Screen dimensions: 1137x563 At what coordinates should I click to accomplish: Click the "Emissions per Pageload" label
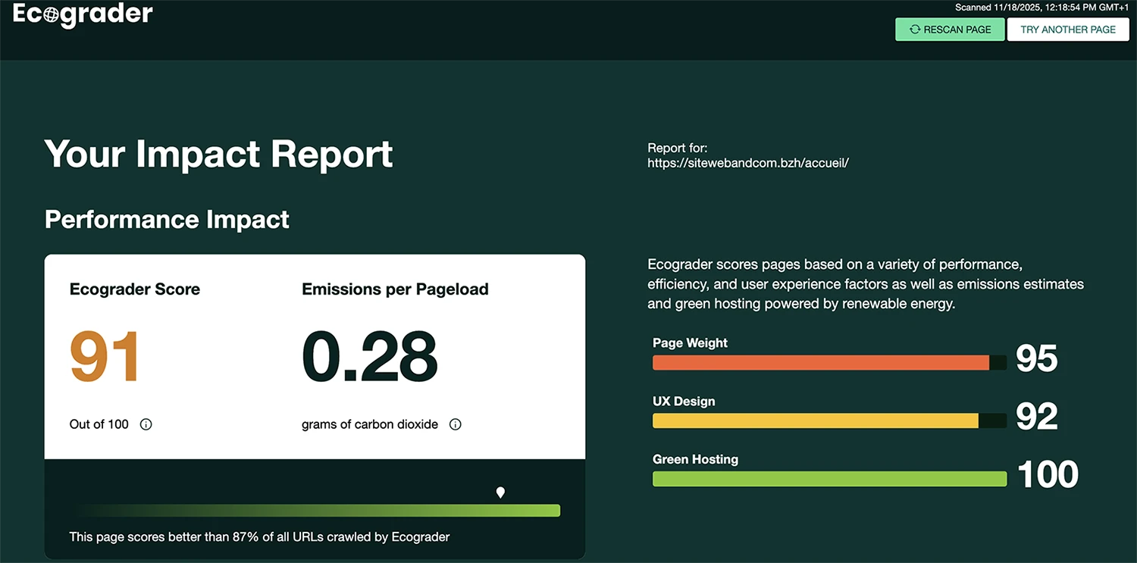coord(395,289)
